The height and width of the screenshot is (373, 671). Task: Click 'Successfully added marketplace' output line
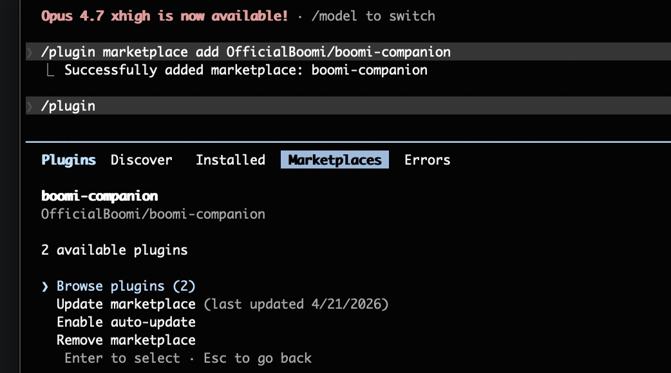coord(245,70)
